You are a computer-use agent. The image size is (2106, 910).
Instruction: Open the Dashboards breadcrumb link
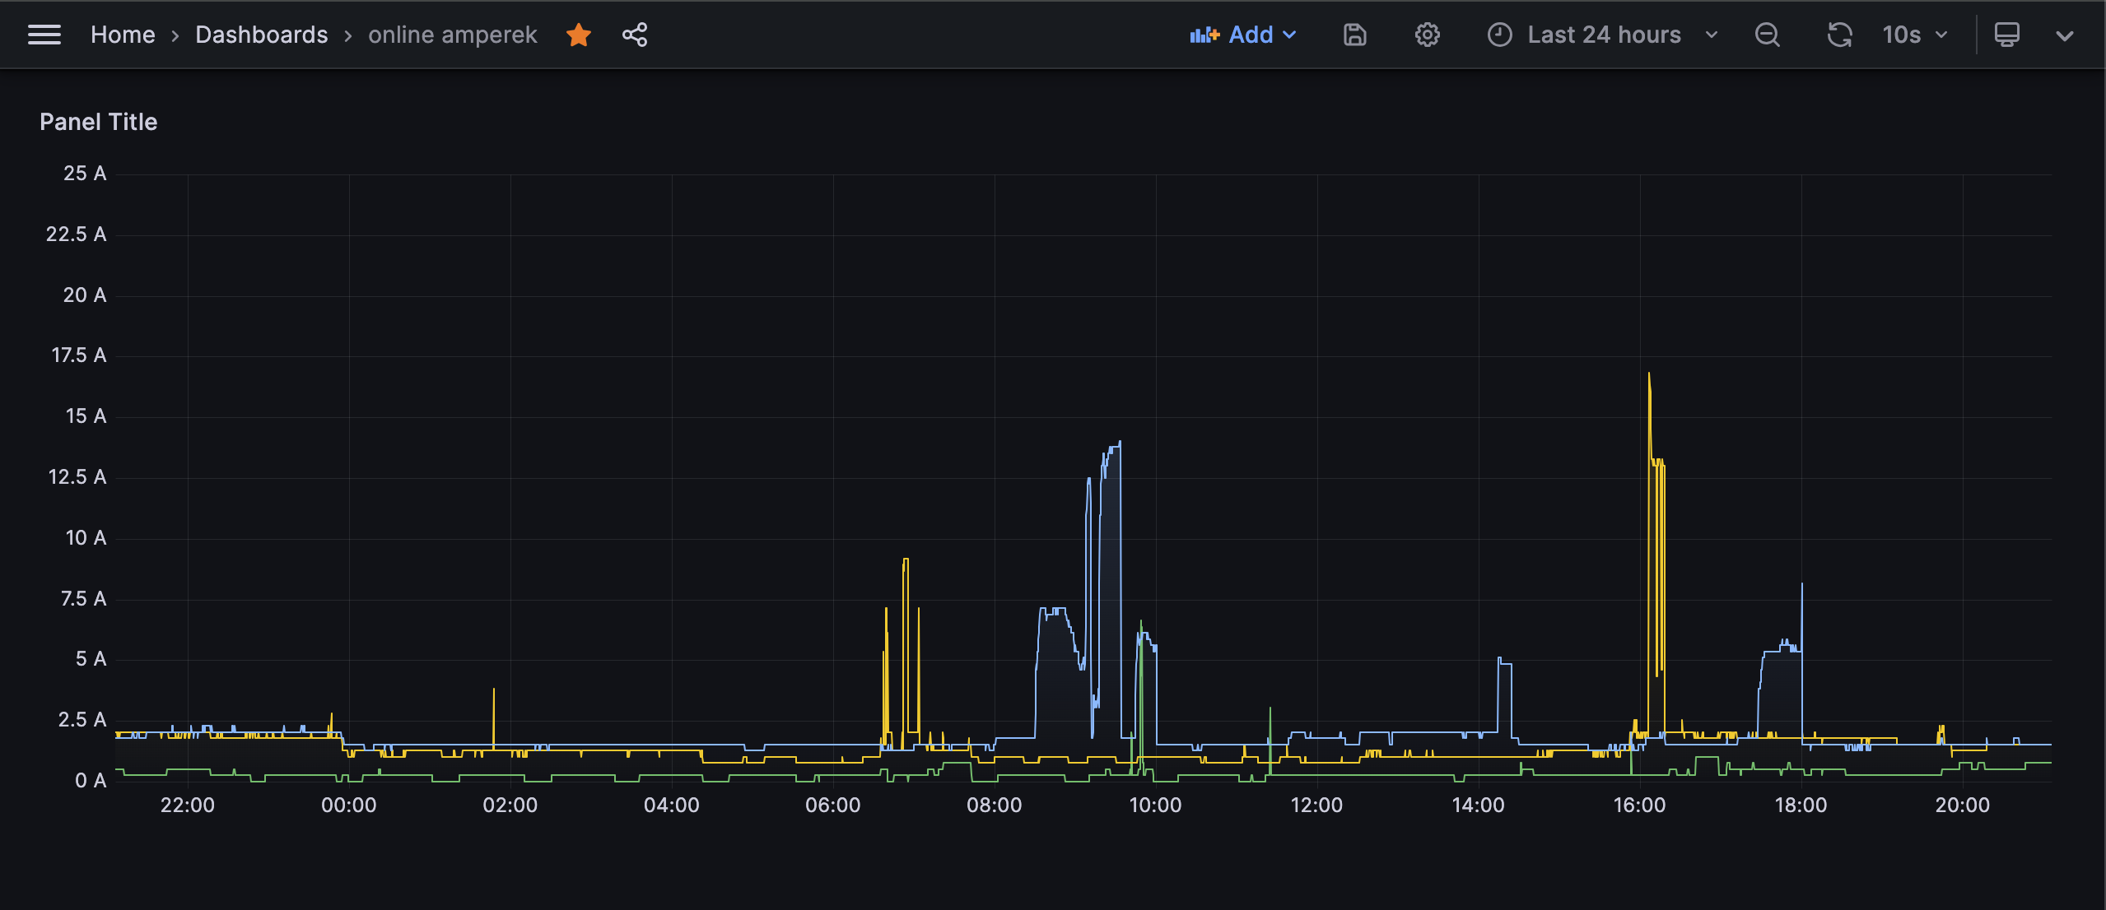tap(261, 35)
